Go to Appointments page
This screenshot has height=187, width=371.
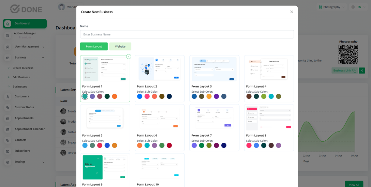[24, 118]
